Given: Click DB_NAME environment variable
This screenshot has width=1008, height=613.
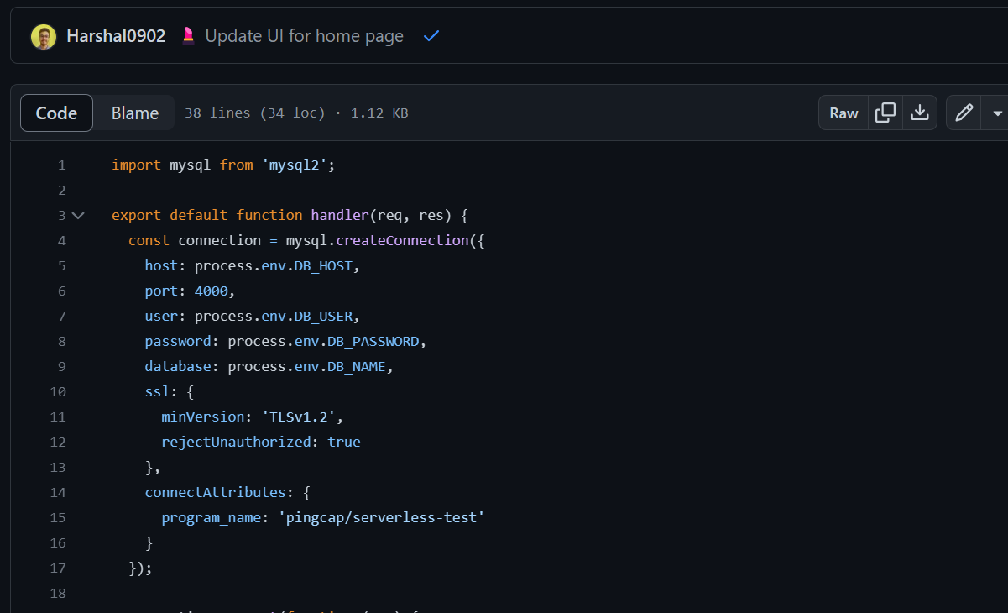Looking at the screenshot, I should [356, 366].
